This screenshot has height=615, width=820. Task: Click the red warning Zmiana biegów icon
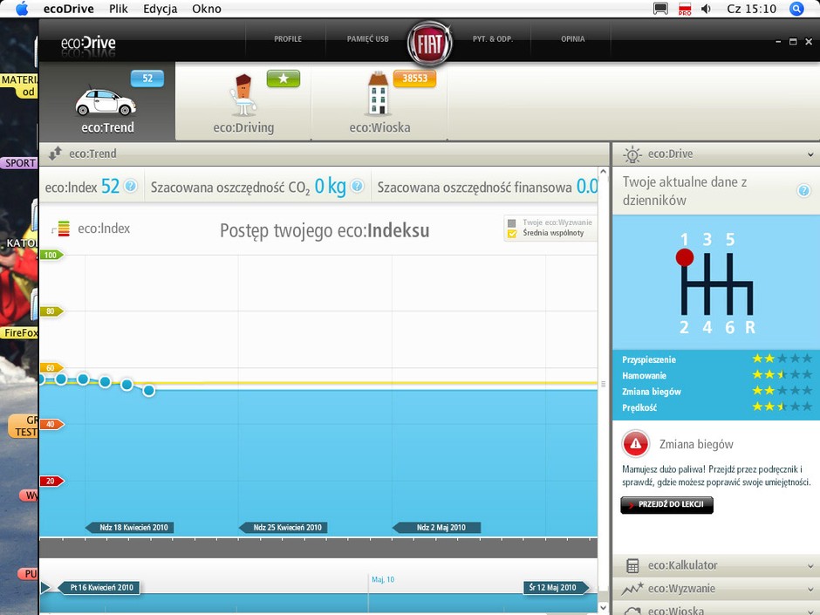635,444
